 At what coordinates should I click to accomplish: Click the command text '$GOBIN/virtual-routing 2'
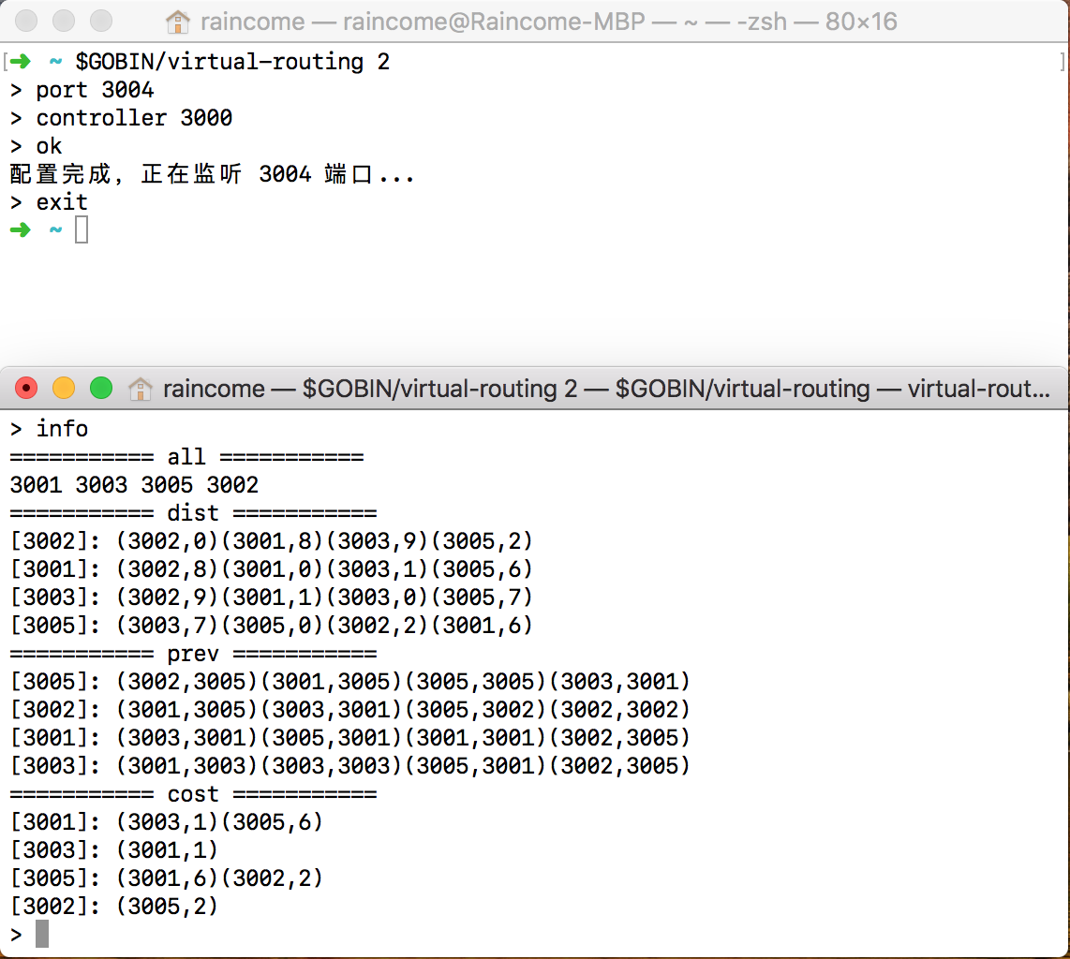pos(232,62)
